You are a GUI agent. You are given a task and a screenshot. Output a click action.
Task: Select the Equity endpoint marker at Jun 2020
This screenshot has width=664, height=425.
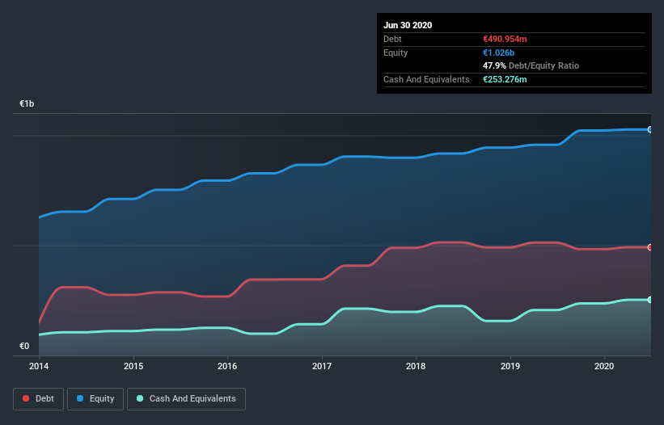[650, 130]
